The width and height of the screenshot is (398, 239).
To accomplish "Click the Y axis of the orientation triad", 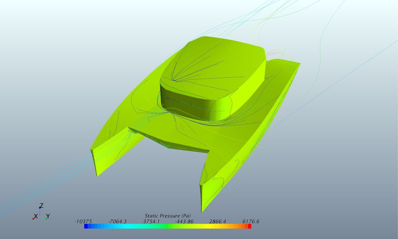I will (x=47, y=217).
